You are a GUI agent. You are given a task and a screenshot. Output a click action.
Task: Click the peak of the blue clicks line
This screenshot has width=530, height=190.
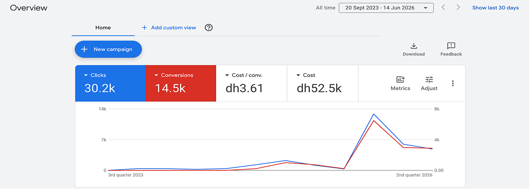[x=374, y=114]
